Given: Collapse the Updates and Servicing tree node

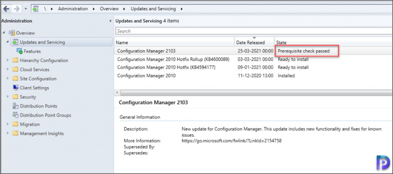Looking at the screenshot, I should 8,42.
